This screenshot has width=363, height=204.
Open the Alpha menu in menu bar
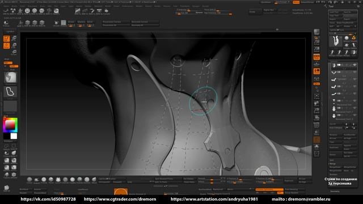click(x=6, y=6)
